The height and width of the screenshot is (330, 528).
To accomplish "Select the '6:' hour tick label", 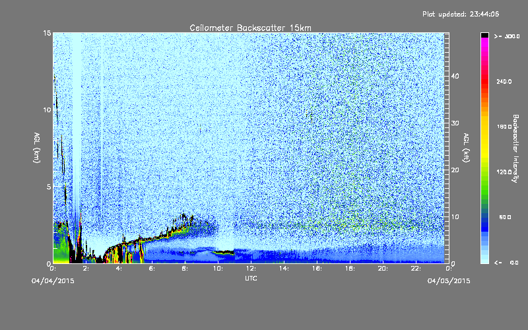I will coord(152,269).
